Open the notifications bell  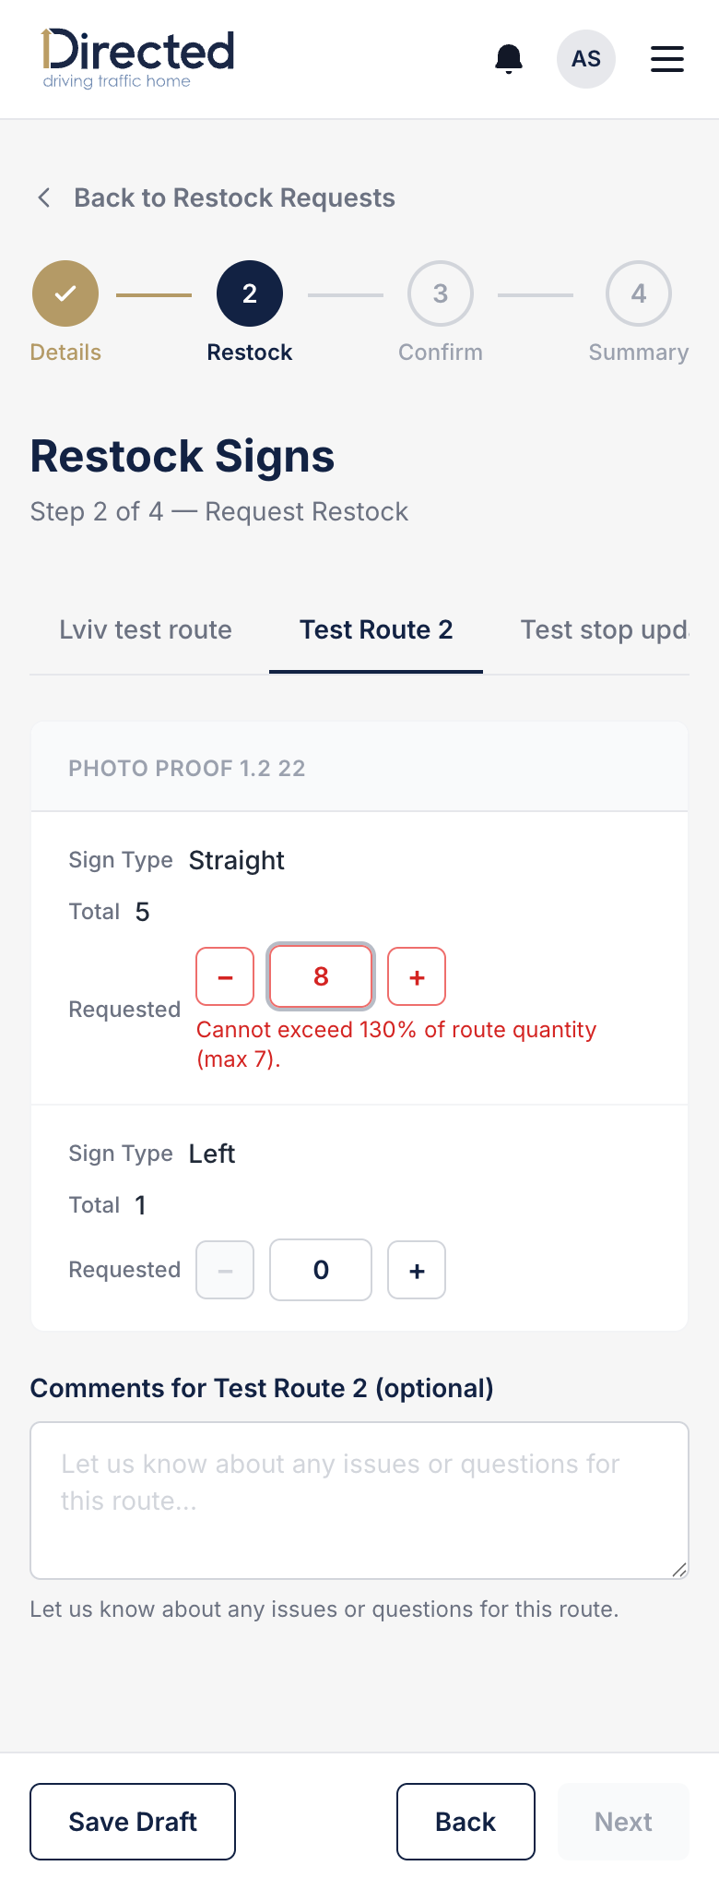coord(509,59)
